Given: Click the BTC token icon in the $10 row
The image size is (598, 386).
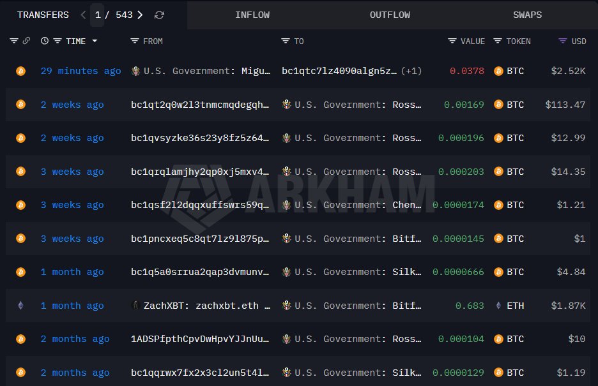Looking at the screenshot, I should tap(498, 339).
